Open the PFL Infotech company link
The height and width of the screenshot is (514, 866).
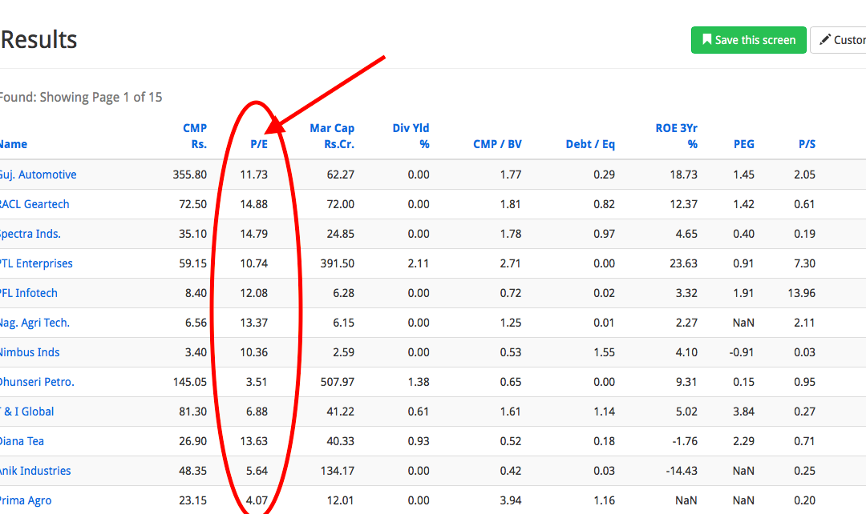[28, 293]
